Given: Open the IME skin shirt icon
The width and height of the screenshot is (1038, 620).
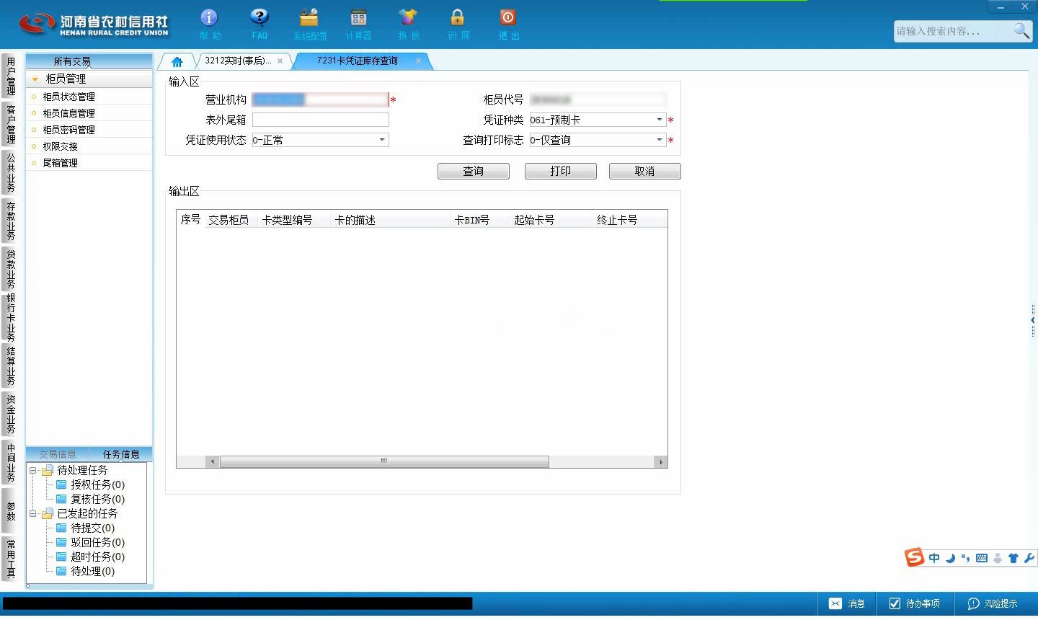Looking at the screenshot, I should click(x=1013, y=558).
